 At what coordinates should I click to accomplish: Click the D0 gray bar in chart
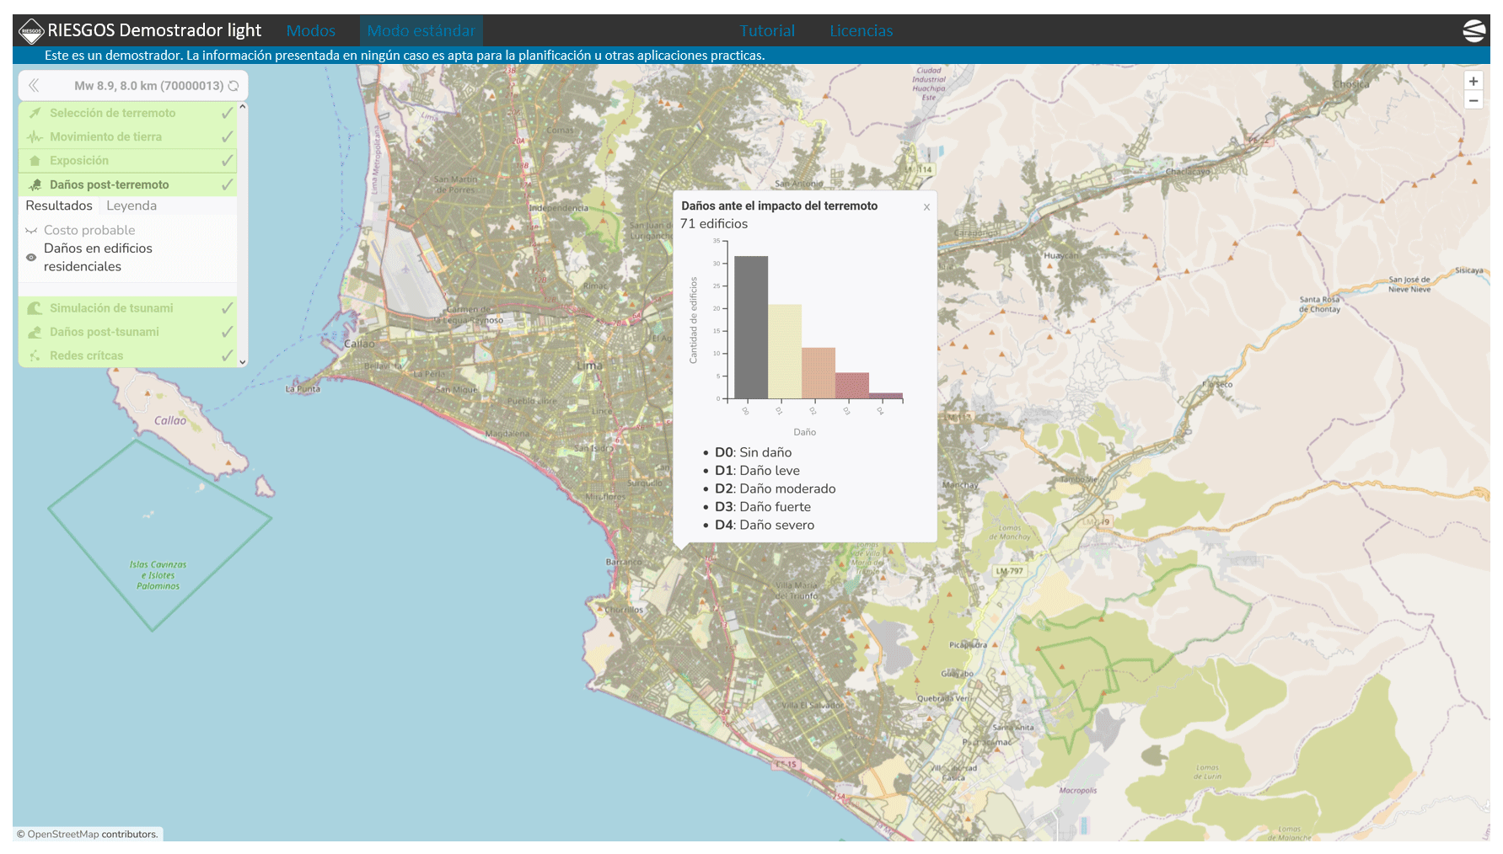[x=750, y=327]
